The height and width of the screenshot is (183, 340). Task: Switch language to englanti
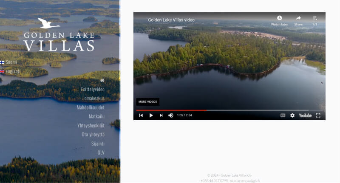13,71
